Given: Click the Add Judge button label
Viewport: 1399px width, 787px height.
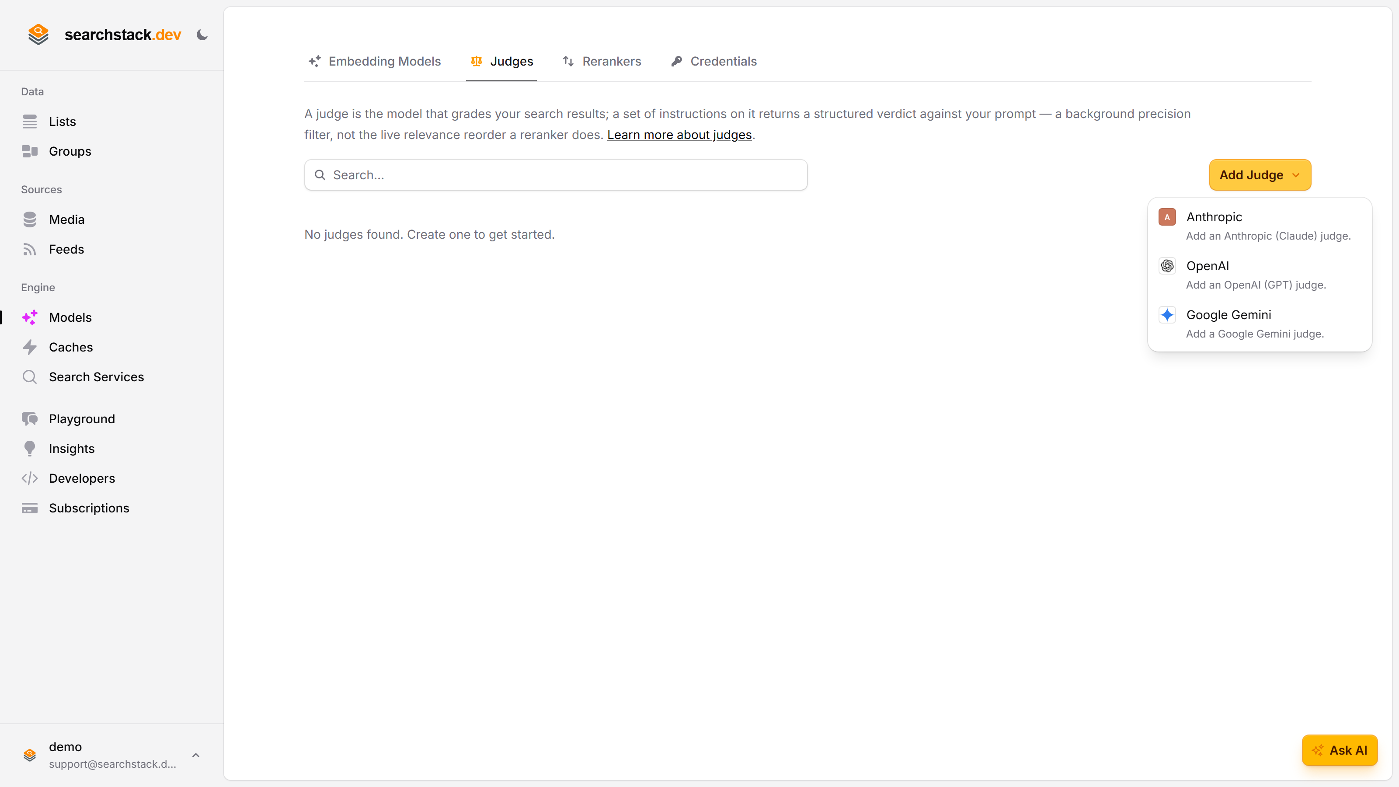Looking at the screenshot, I should coord(1251,175).
